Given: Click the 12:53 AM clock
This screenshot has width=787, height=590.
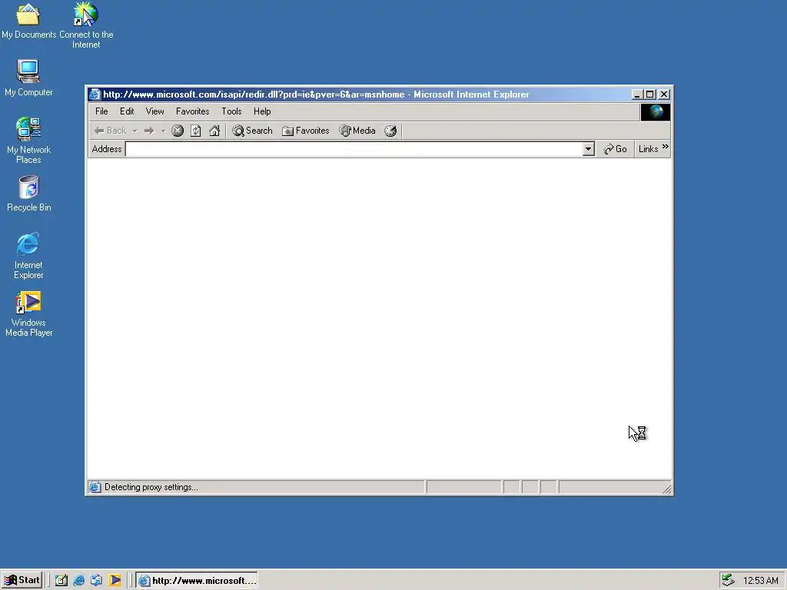Looking at the screenshot, I should pyautogui.click(x=760, y=581).
